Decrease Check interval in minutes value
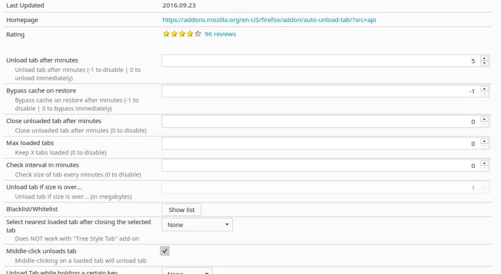The width and height of the screenshot is (501, 274). point(484,168)
